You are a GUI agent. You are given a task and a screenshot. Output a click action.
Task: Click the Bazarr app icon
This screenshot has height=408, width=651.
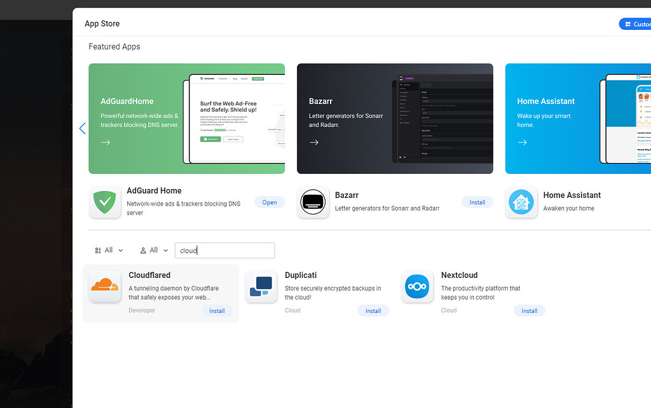coord(313,202)
